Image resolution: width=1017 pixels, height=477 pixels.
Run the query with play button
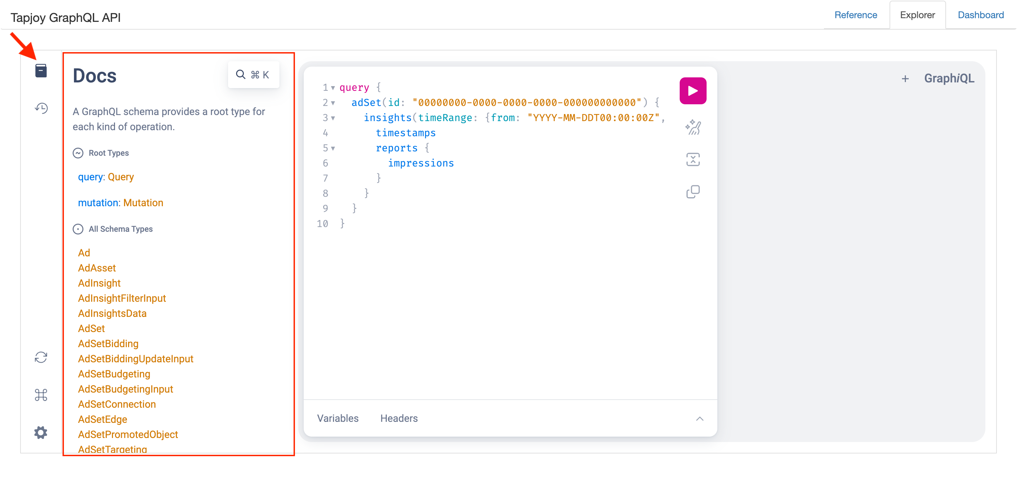tap(693, 91)
